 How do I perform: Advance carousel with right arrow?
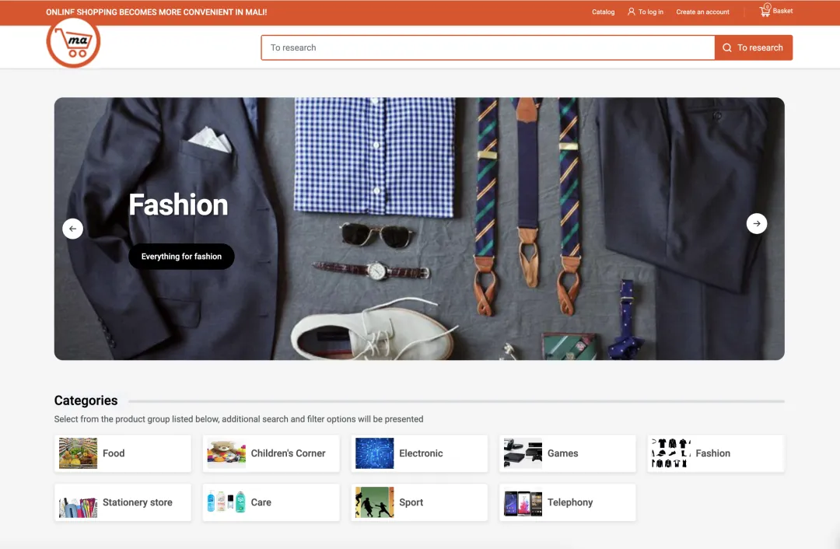pyautogui.click(x=756, y=224)
